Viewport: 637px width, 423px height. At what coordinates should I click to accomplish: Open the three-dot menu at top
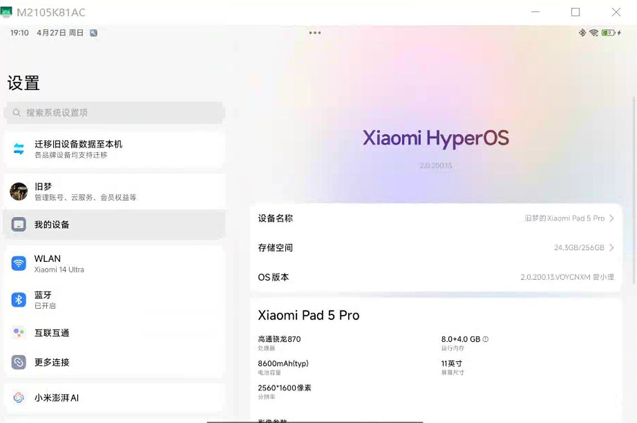(x=315, y=33)
